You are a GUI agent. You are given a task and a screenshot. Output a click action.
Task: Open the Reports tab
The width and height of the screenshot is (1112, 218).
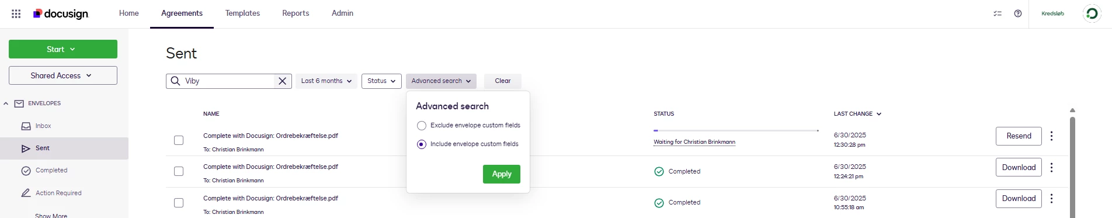tap(296, 13)
